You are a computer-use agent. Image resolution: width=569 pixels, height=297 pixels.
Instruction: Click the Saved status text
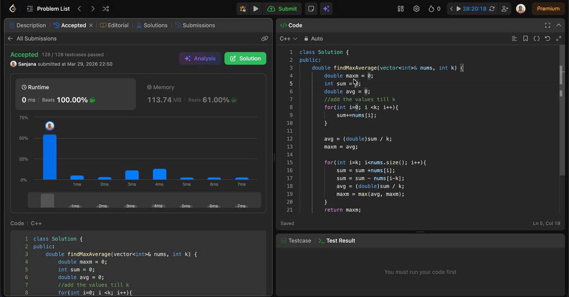coord(287,223)
